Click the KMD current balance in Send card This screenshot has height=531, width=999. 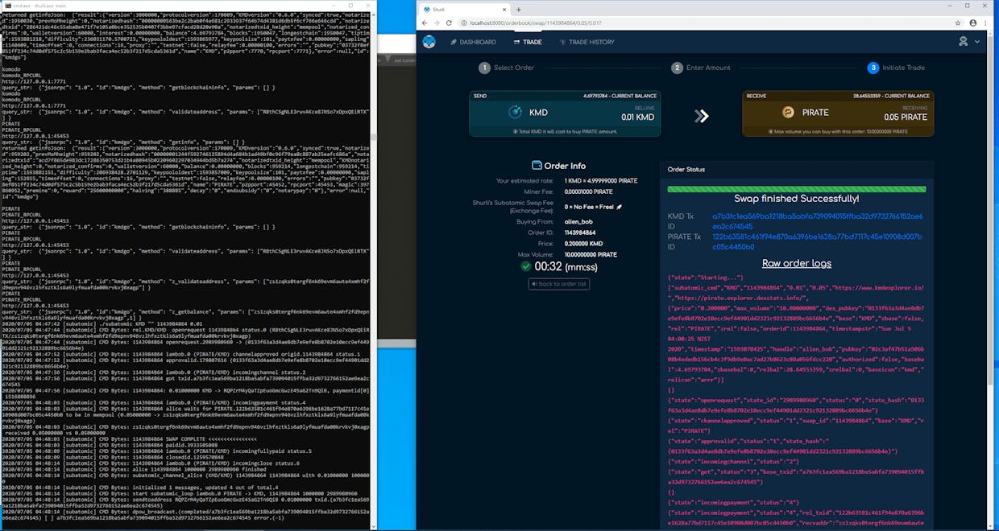coord(621,95)
